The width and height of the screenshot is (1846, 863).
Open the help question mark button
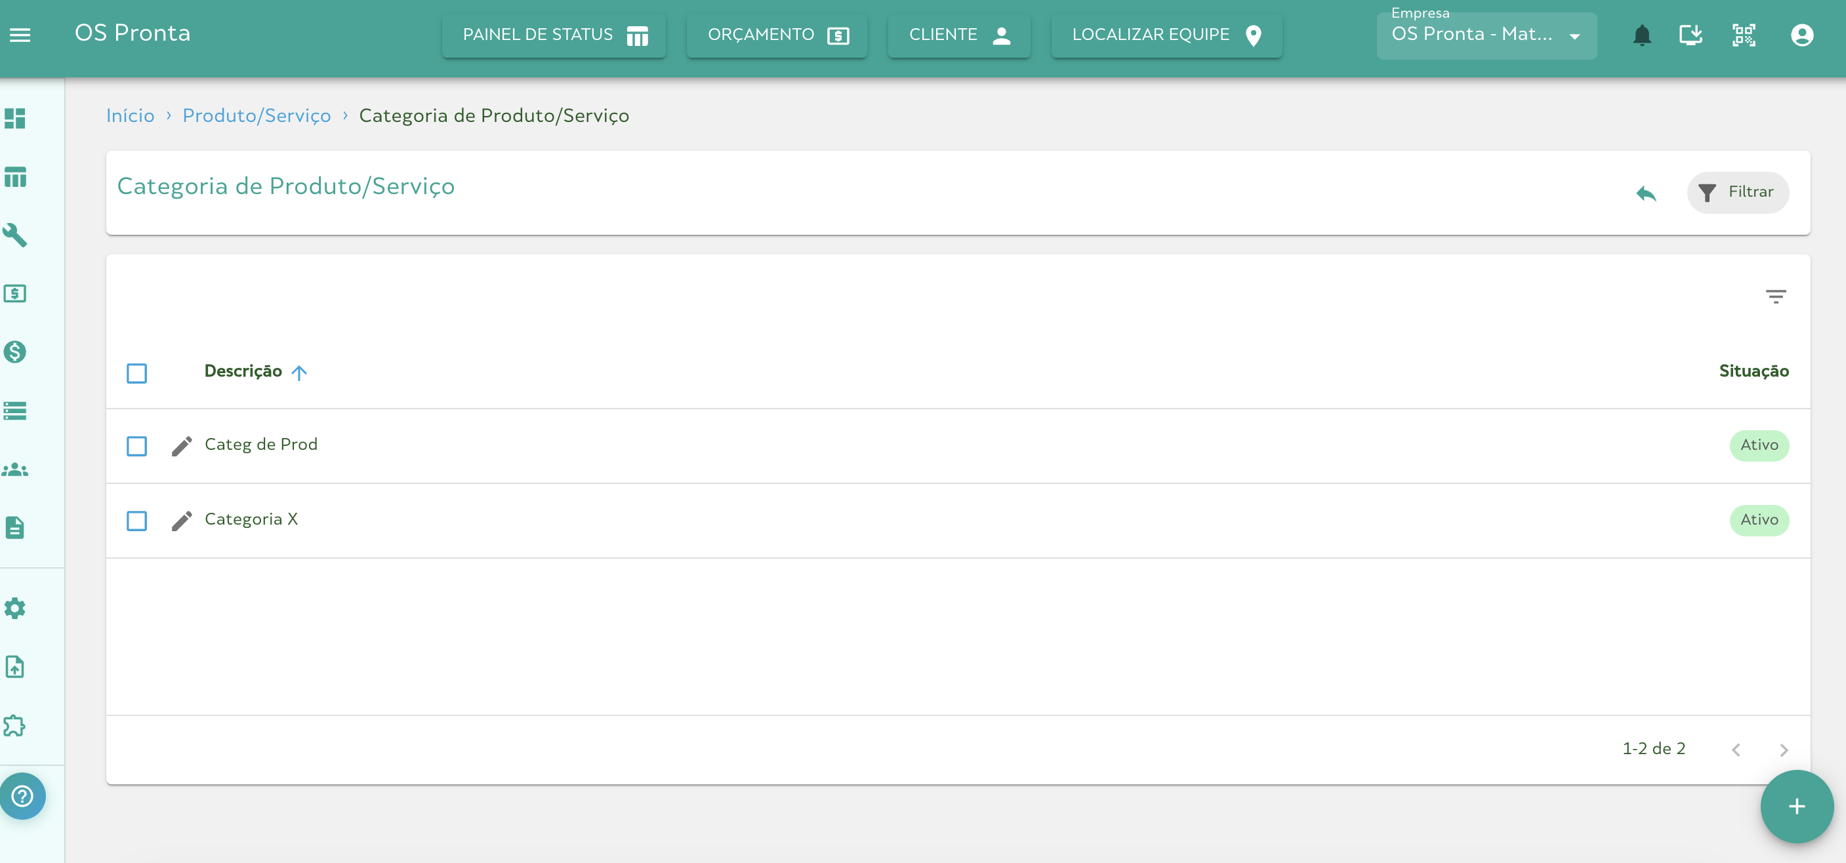click(22, 795)
